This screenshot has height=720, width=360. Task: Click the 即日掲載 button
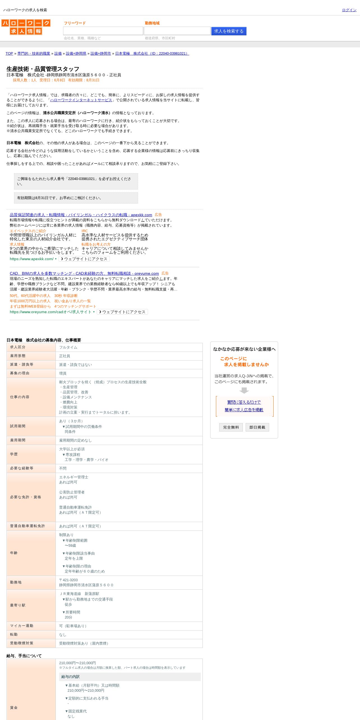257,427
